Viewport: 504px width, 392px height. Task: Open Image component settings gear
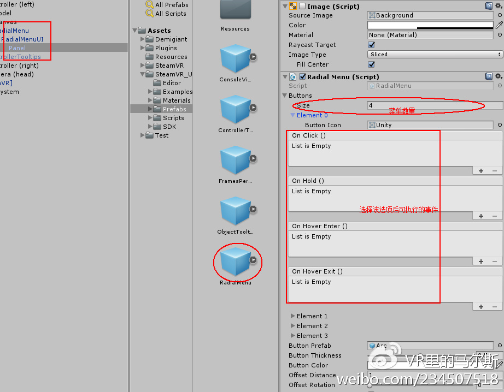(499, 6)
